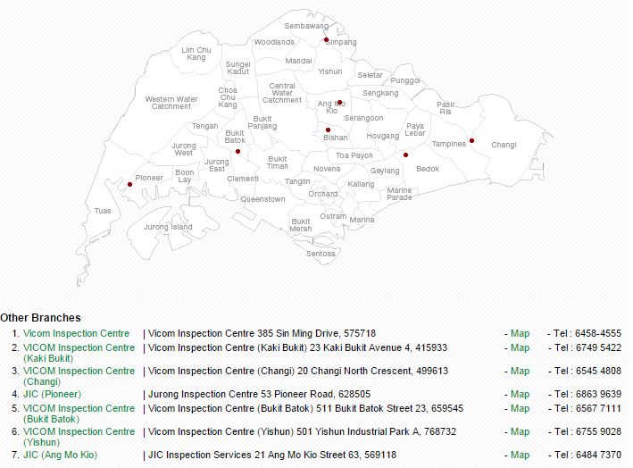The width and height of the screenshot is (633, 468).
Task: Open VICOM Inspection Centre (Kaki Bukit) link
Action: (x=79, y=353)
